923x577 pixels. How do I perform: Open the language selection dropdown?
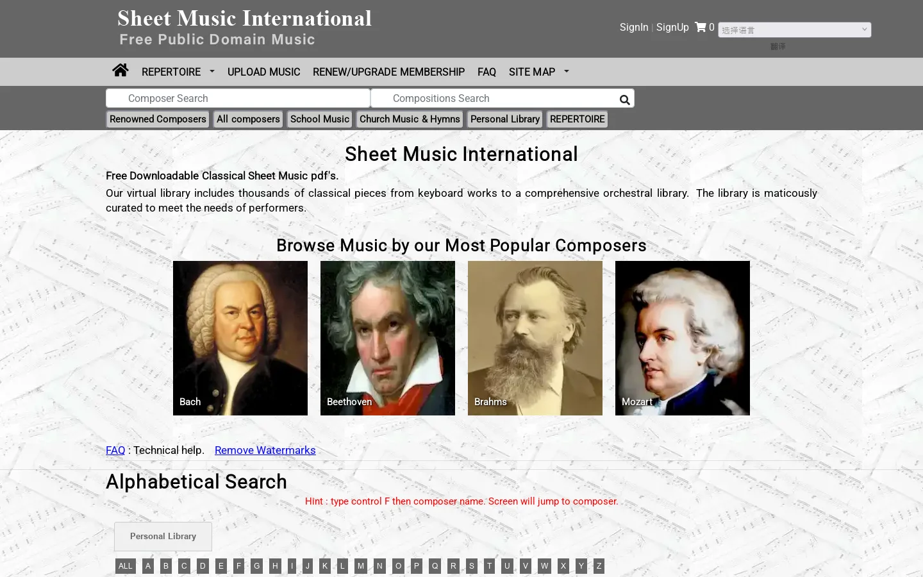pos(794,29)
